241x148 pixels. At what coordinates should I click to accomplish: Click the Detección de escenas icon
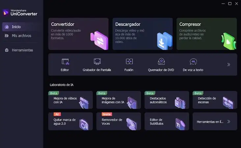228,103
